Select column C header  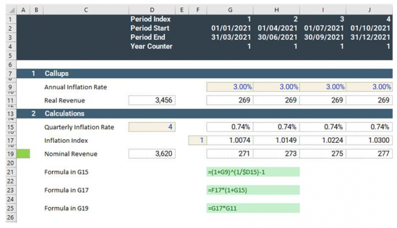pos(86,10)
